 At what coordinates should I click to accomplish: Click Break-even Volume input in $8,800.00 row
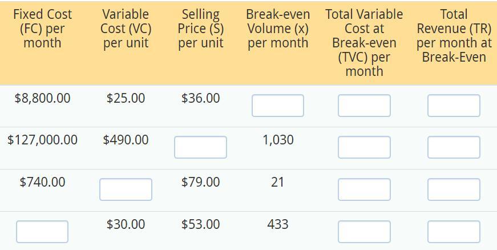(277, 106)
